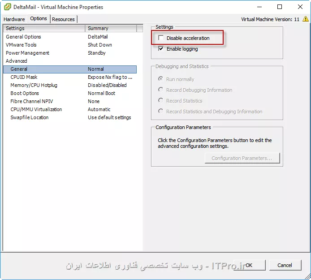This screenshot has width=311, height=280.
Task: Minimize the Virtual Machine Properties window
Action: point(259,7)
